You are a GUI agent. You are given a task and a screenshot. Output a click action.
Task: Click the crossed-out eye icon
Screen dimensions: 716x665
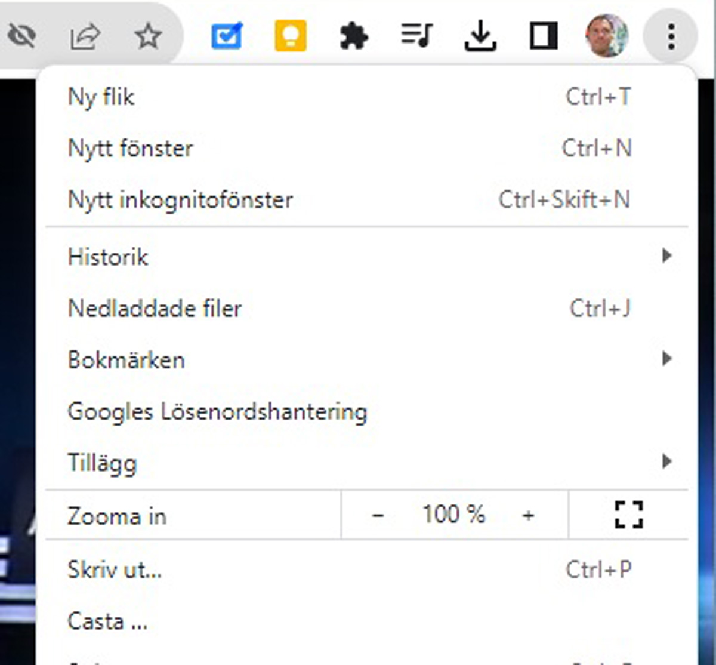point(23,35)
